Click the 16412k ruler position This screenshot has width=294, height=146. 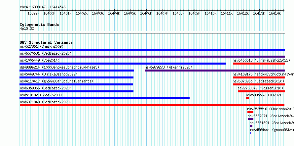point(243,13)
